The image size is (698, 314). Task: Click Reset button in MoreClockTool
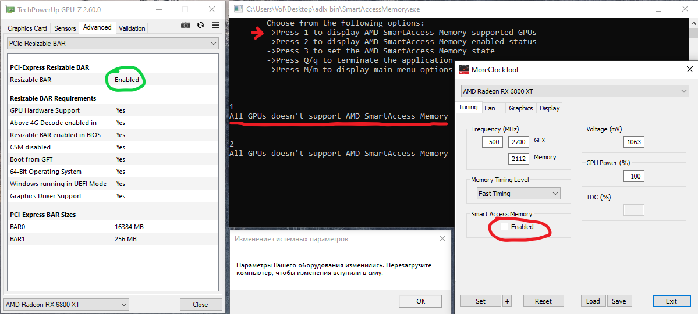(544, 301)
